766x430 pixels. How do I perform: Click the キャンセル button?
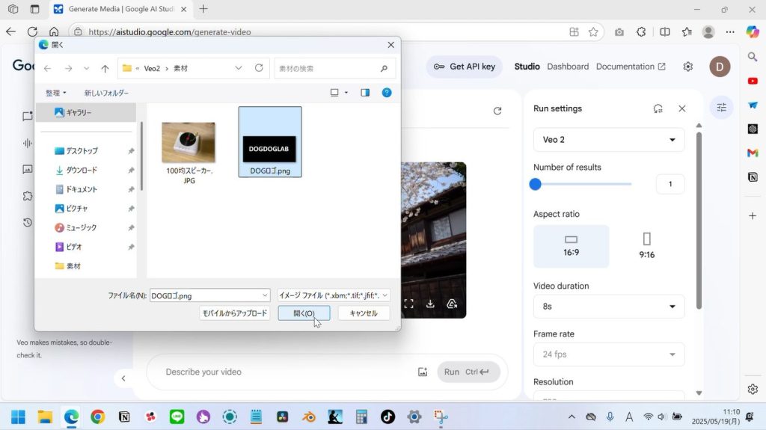pos(364,313)
